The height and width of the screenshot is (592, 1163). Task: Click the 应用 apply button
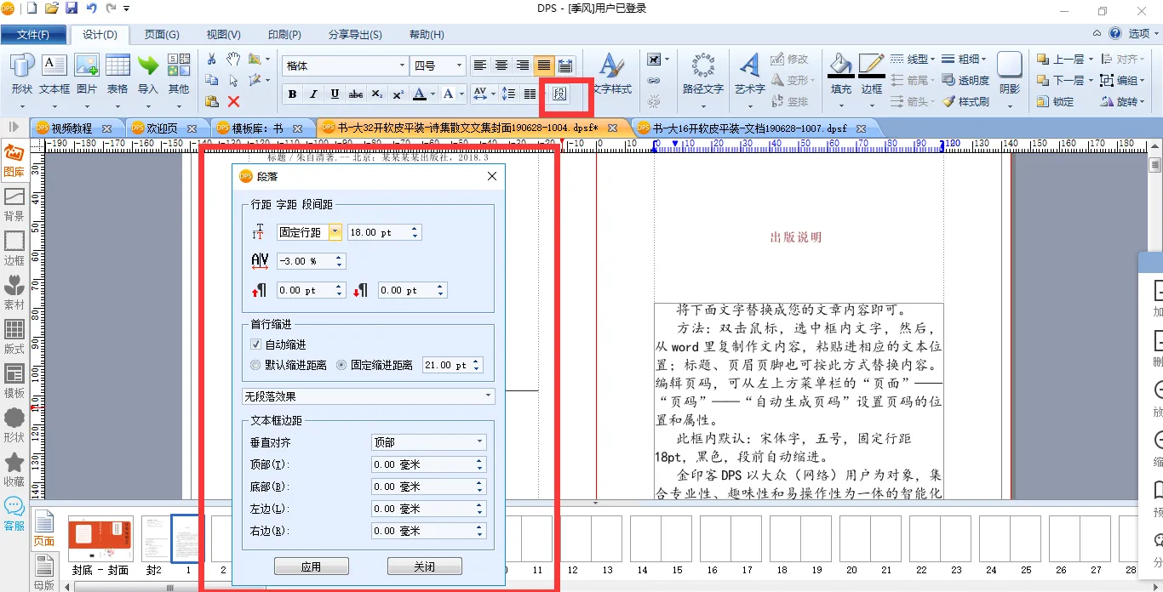311,566
